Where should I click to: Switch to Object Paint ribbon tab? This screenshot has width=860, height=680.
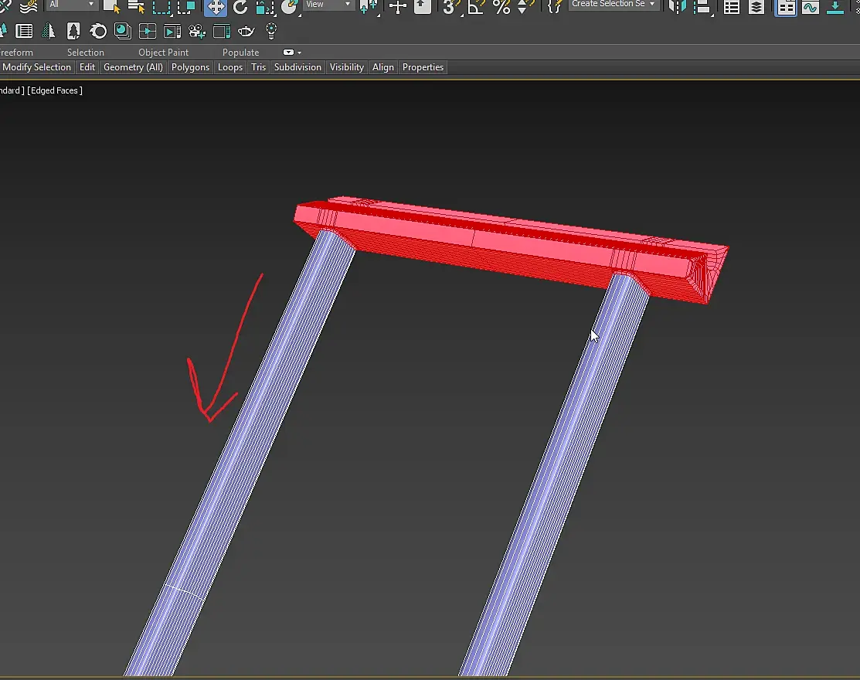click(x=164, y=52)
